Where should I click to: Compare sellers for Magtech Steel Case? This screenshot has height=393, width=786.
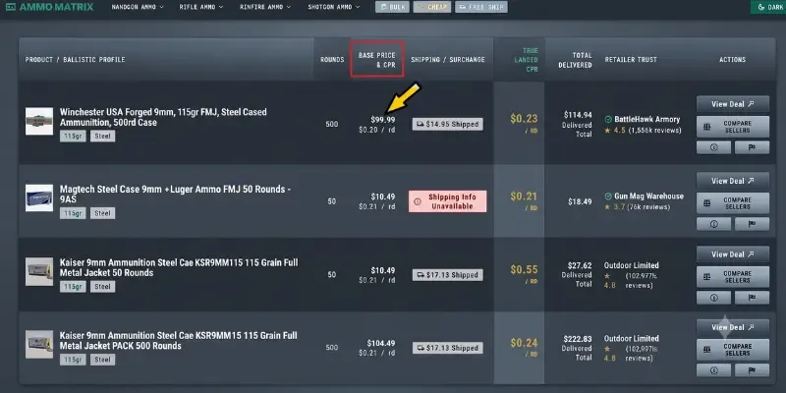pyautogui.click(x=732, y=203)
